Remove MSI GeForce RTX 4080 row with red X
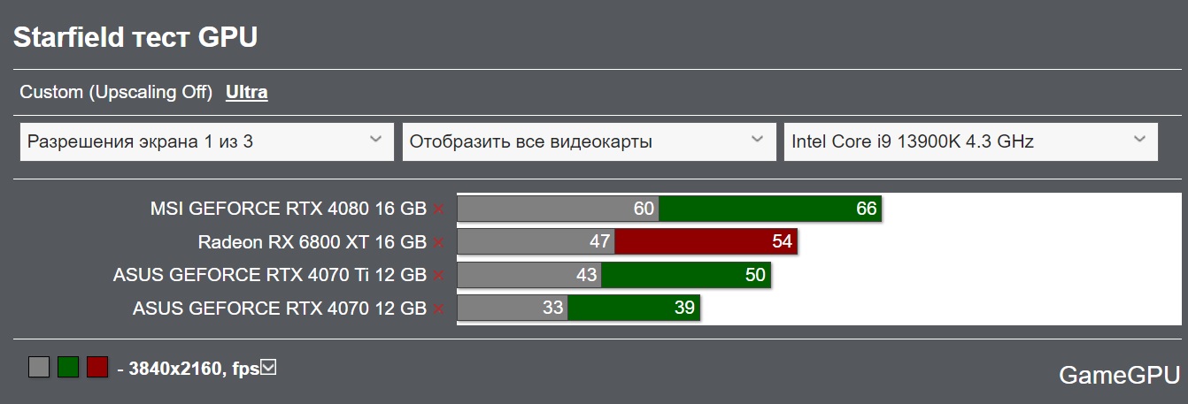Screen dimensions: 1188x404 [x=438, y=210]
